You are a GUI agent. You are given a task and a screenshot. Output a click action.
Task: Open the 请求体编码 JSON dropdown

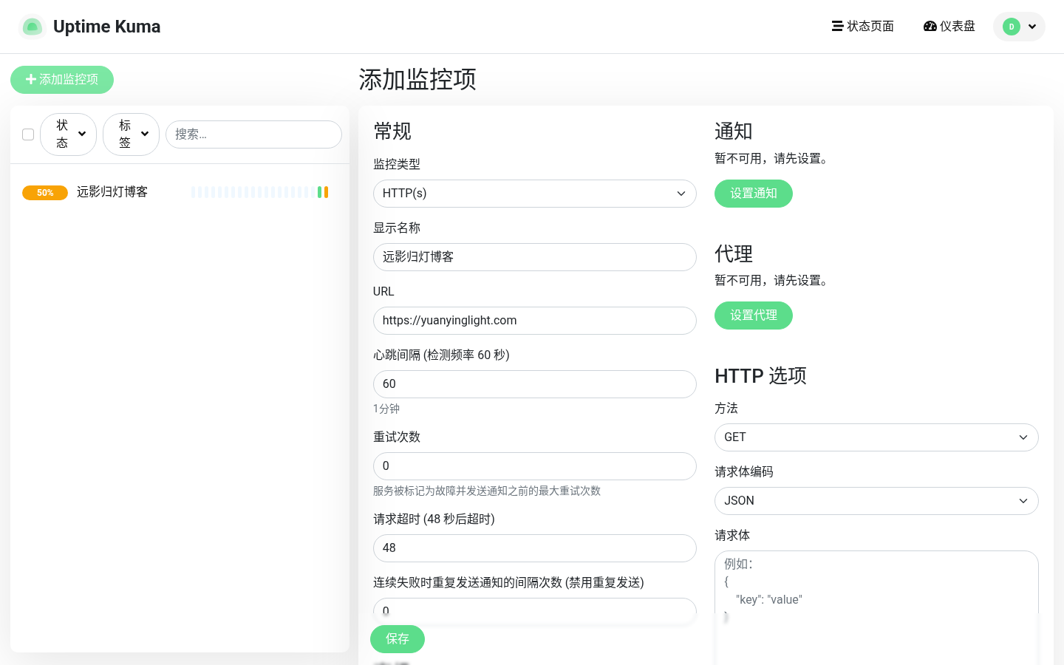point(876,501)
